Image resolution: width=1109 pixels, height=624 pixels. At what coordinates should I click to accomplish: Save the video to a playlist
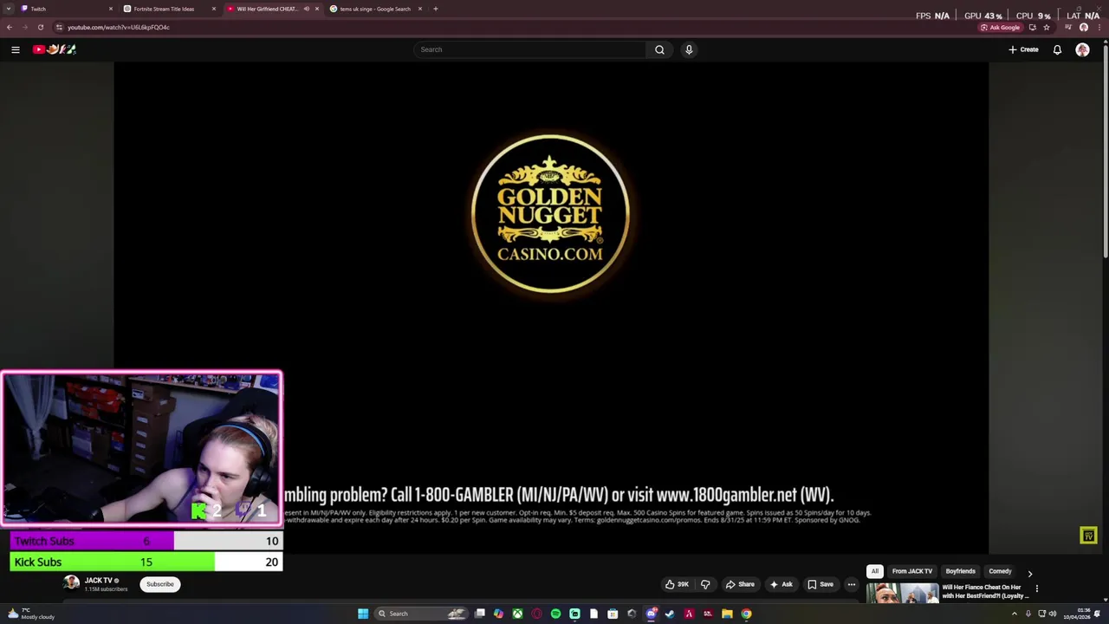(820, 584)
